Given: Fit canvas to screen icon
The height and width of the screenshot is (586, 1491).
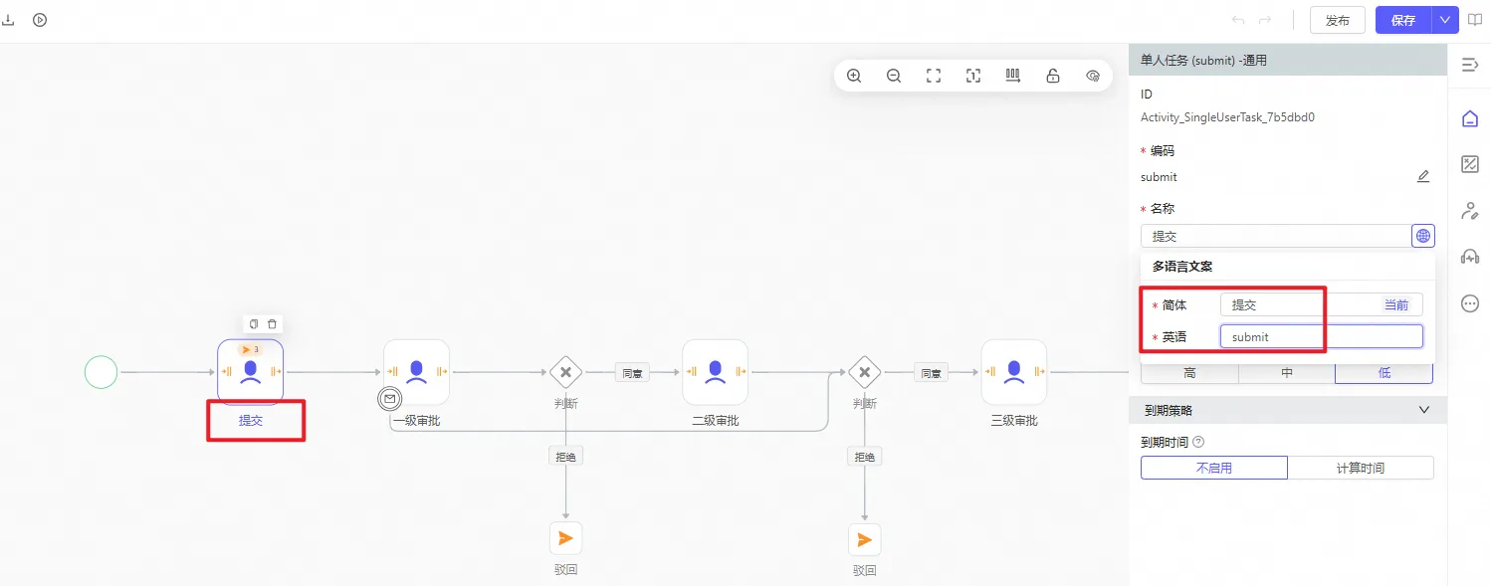Looking at the screenshot, I should (934, 76).
